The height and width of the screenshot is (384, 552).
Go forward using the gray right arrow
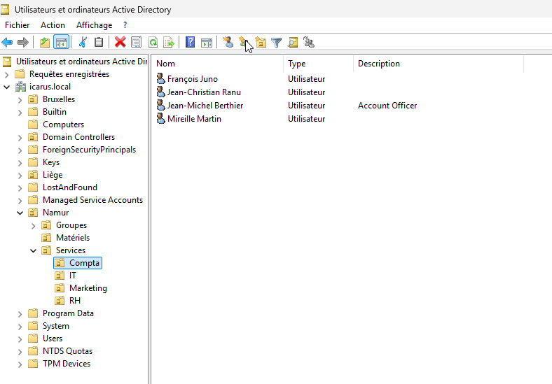coord(23,43)
